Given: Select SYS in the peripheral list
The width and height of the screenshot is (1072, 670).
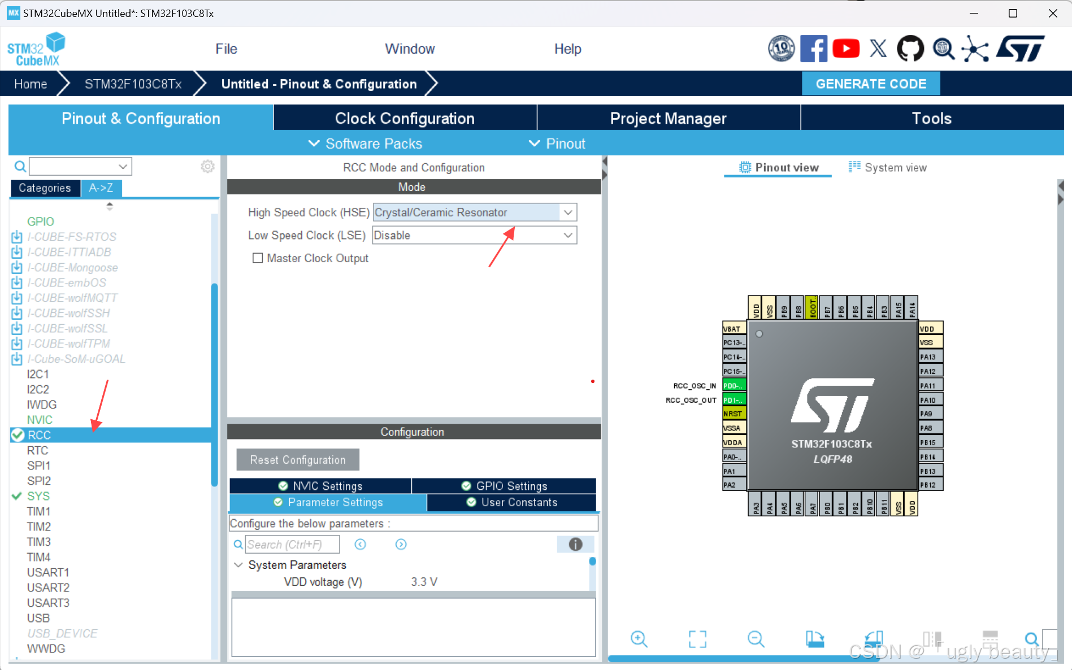Looking at the screenshot, I should (x=38, y=496).
